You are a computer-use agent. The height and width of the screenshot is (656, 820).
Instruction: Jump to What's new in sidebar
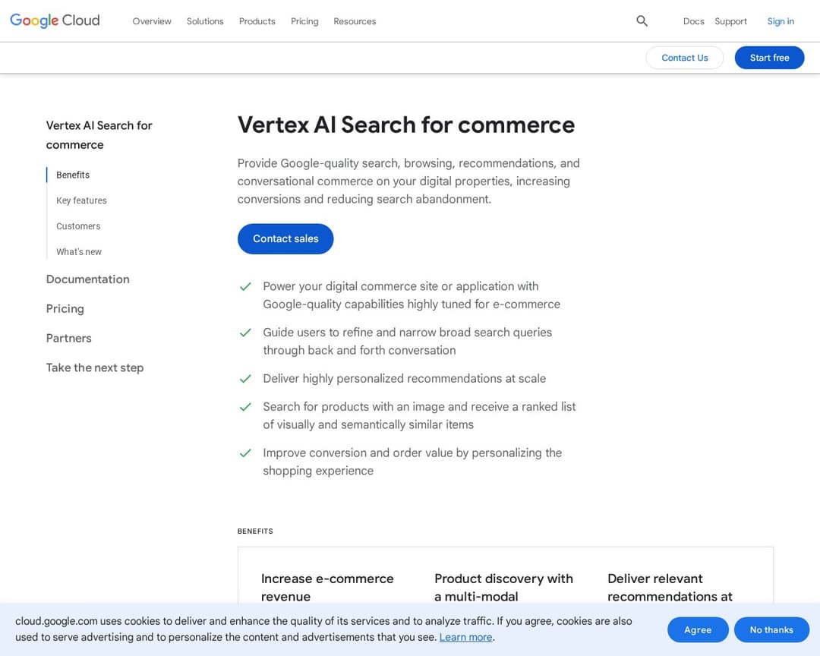click(78, 251)
